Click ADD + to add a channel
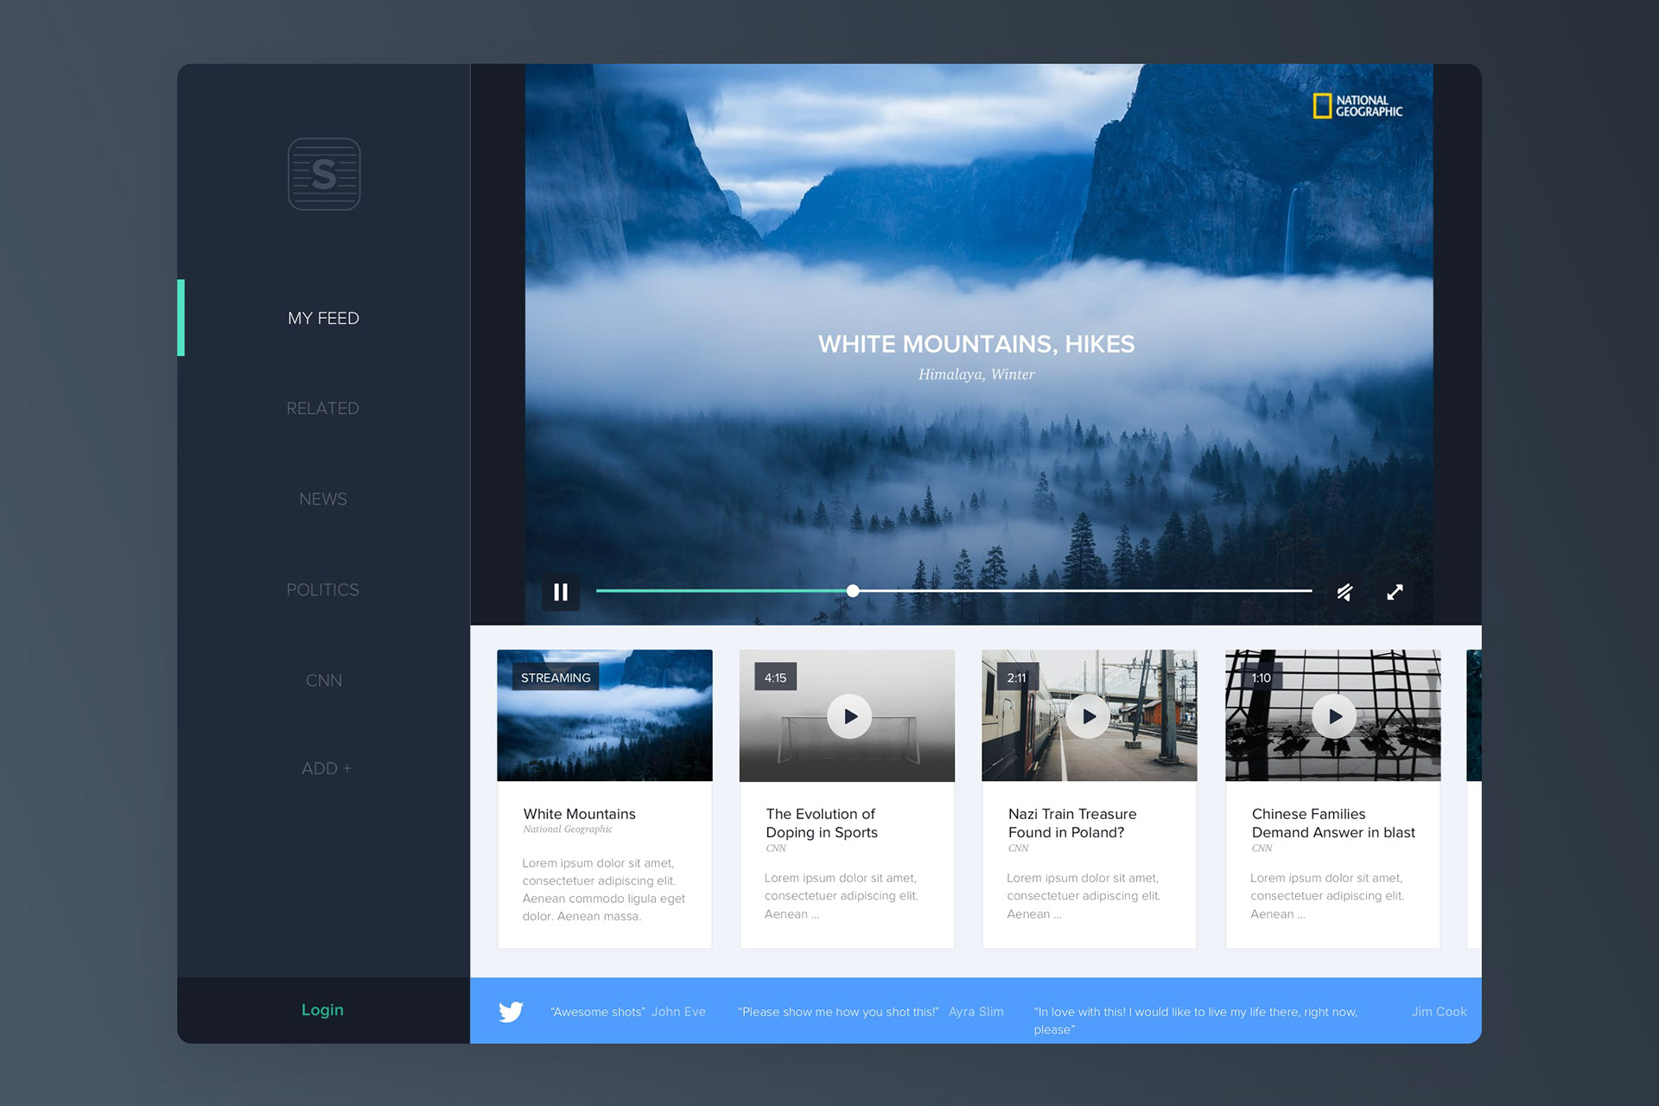This screenshot has height=1106, width=1659. (326, 768)
